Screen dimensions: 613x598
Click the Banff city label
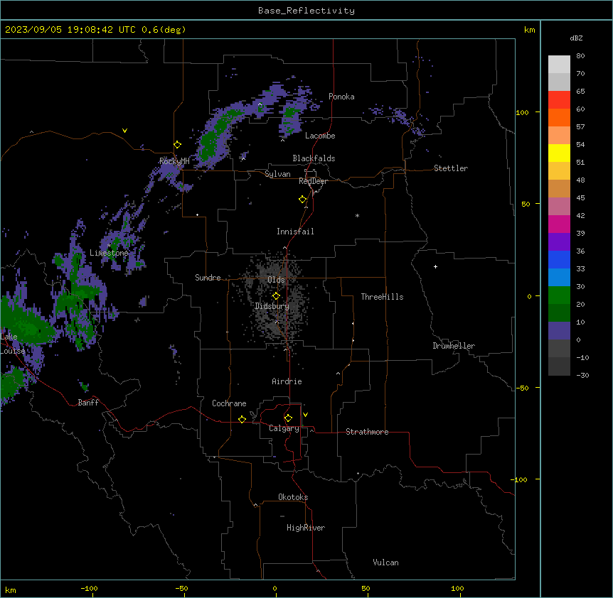88,403
